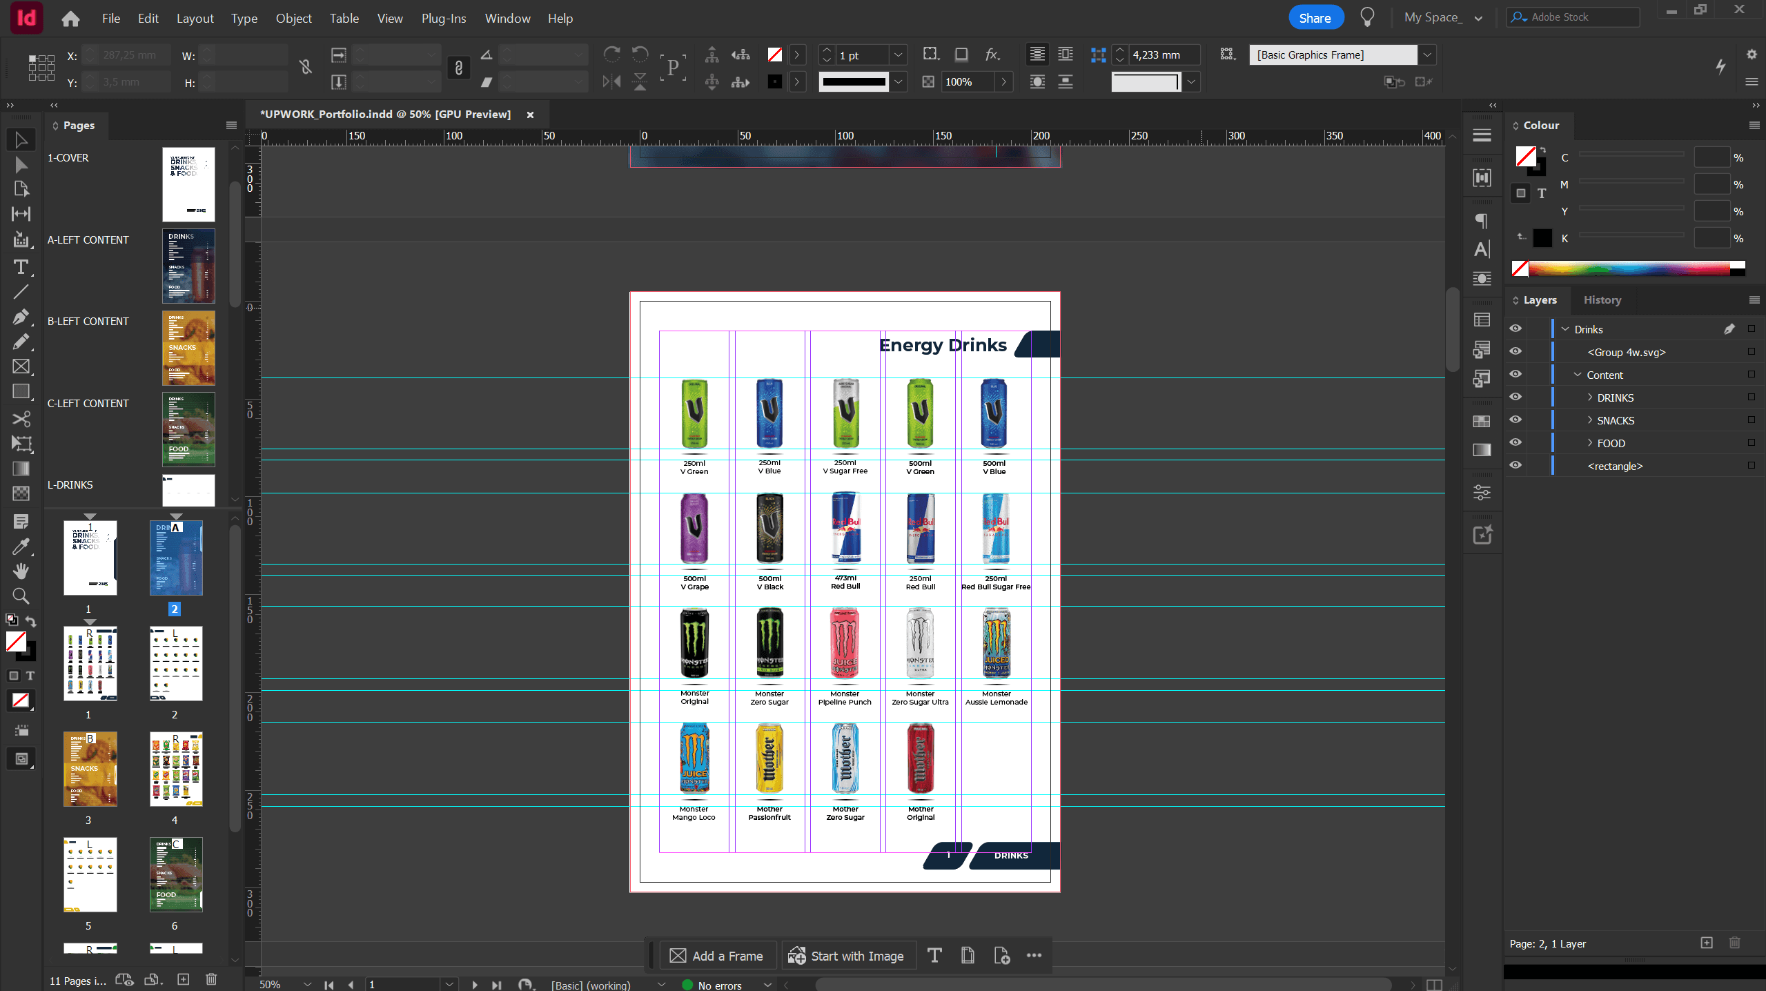1766x991 pixels.
Task: Expand the DRINKS group in Layers
Action: [x=1589, y=398]
